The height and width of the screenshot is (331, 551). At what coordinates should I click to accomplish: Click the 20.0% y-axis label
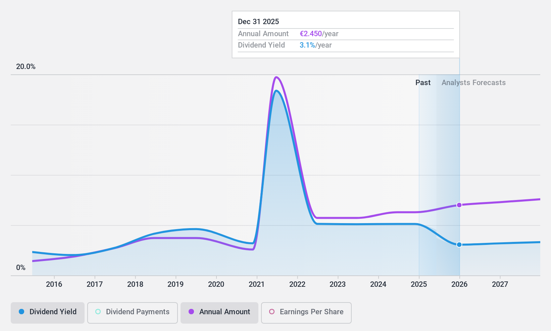coord(26,67)
